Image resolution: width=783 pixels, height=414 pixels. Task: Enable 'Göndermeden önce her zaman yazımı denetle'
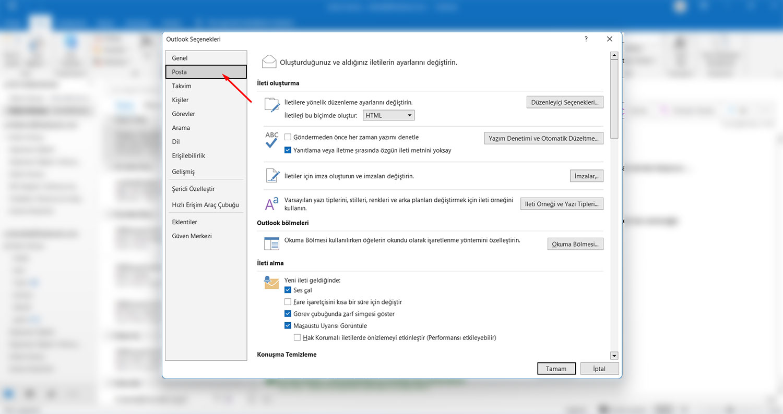pyautogui.click(x=288, y=137)
